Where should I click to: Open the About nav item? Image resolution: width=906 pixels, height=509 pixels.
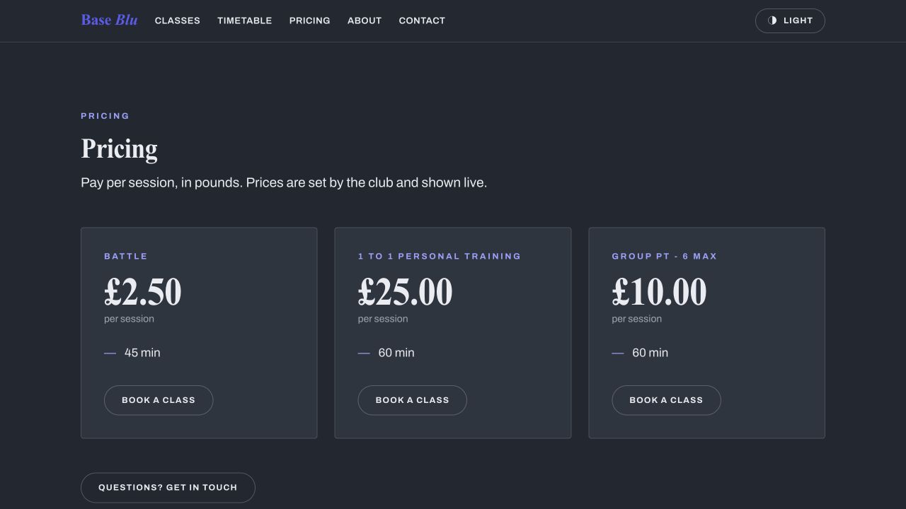tap(365, 21)
